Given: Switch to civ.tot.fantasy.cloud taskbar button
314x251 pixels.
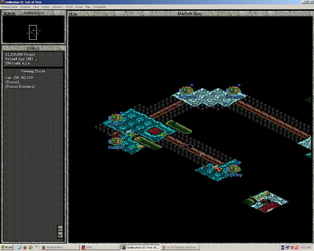Looking at the screenshot, I should tap(180, 248).
